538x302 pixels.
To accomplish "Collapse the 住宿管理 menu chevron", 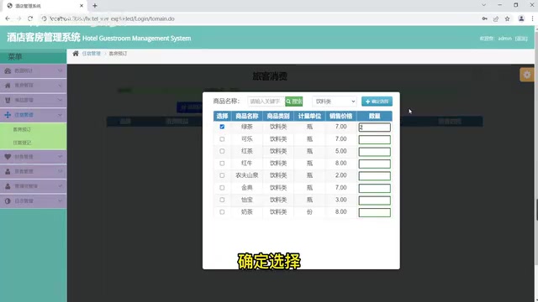I will (x=60, y=115).
